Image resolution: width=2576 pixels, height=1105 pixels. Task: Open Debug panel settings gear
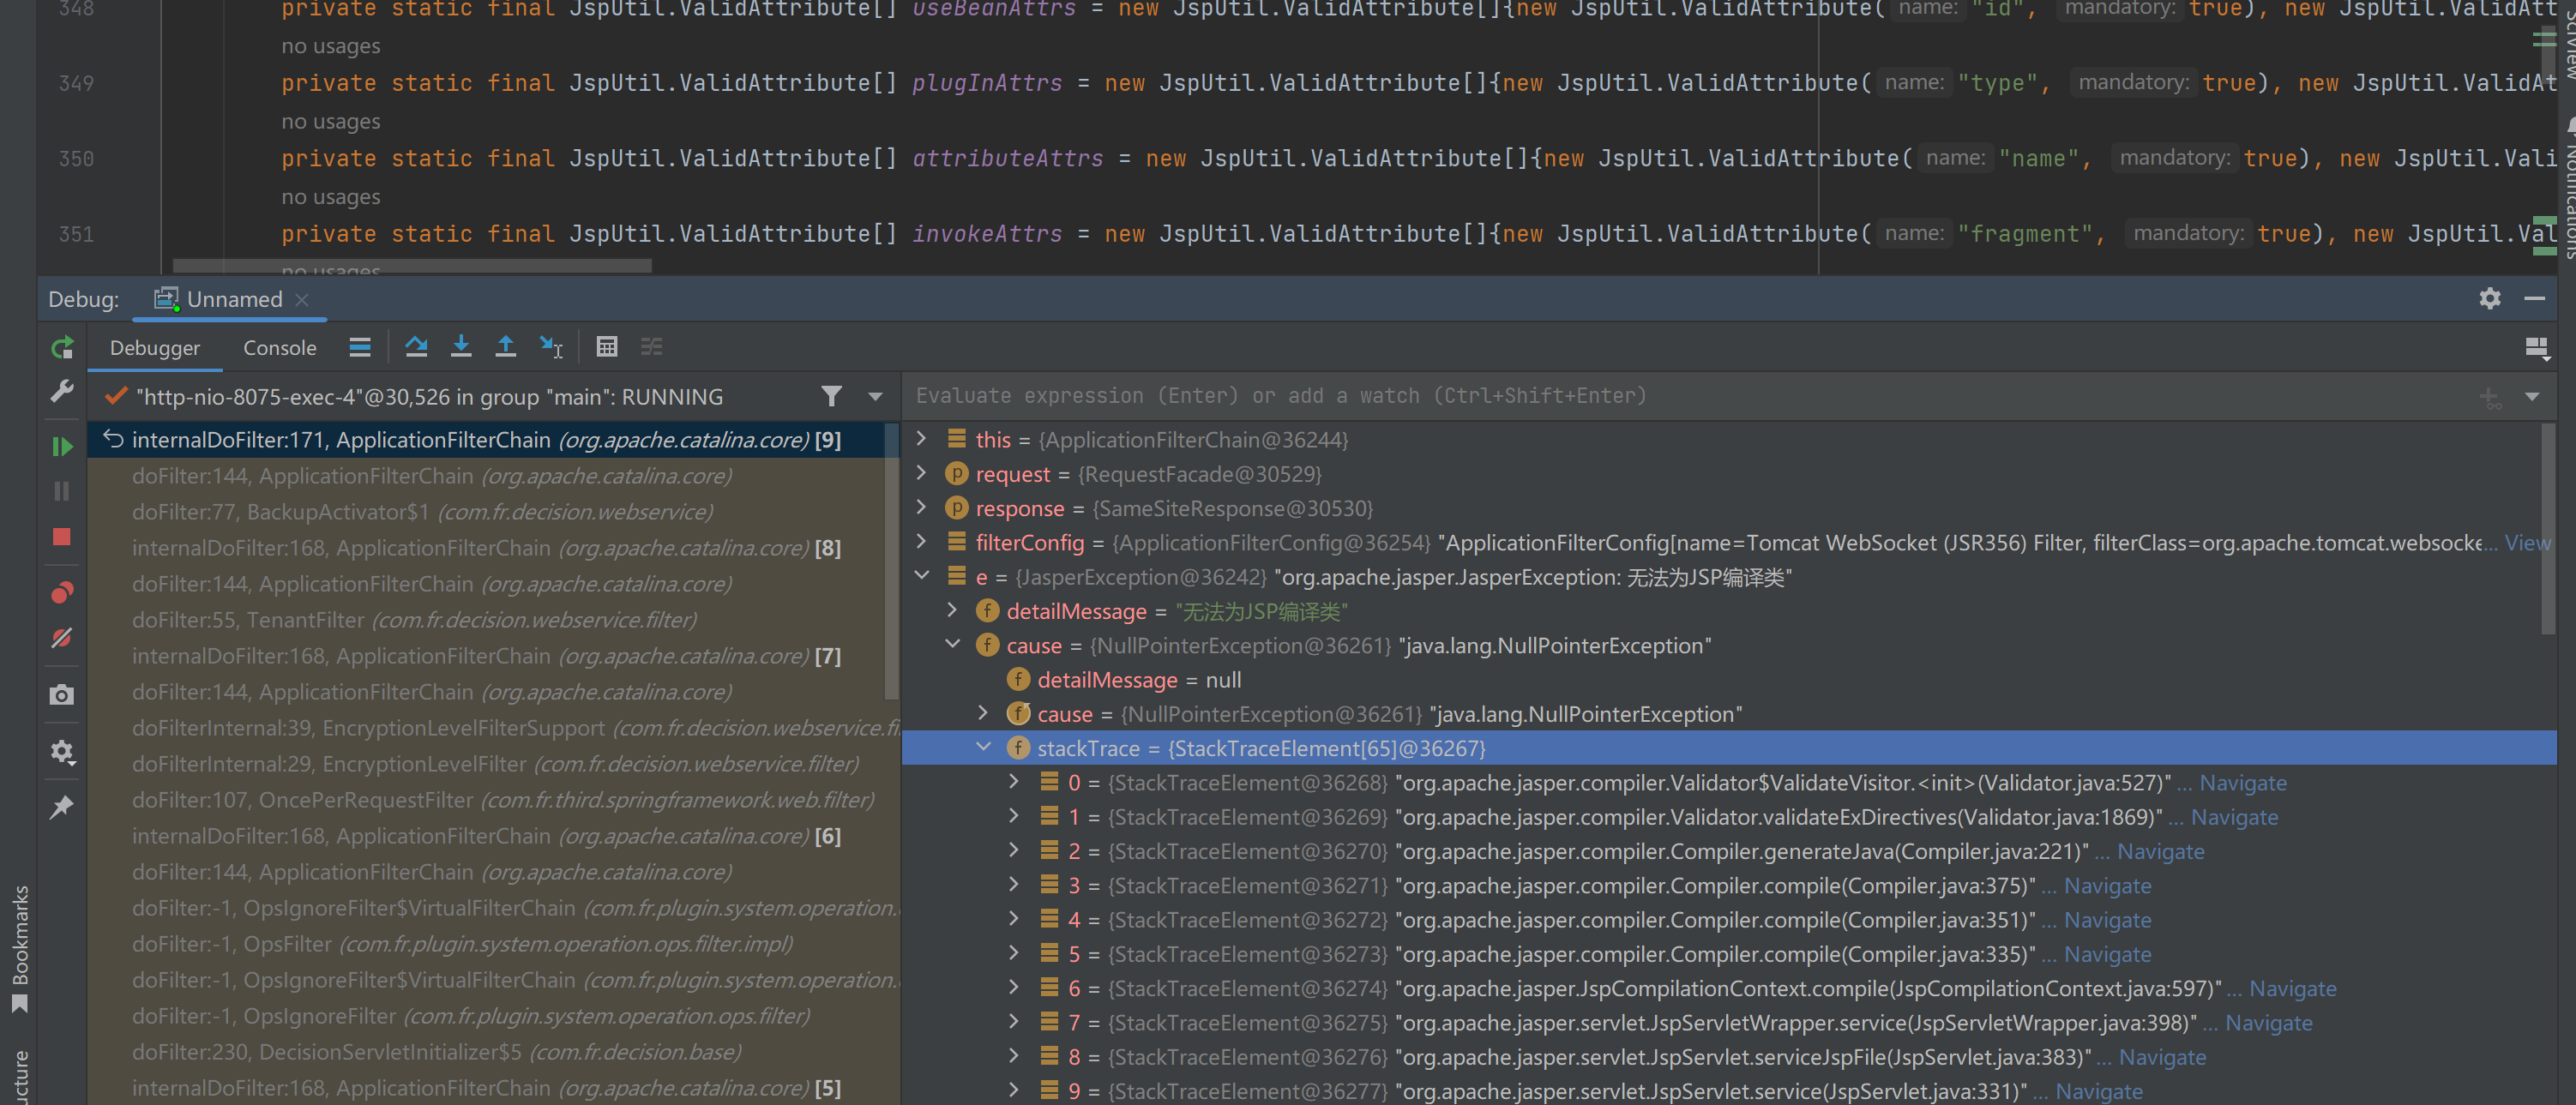pyautogui.click(x=2490, y=298)
